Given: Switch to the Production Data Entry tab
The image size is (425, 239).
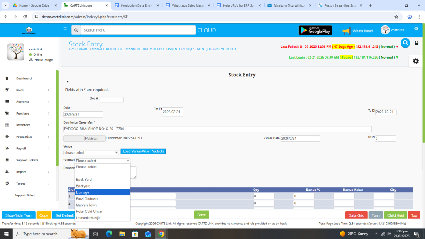Looking at the screenshot, I should (136, 5).
